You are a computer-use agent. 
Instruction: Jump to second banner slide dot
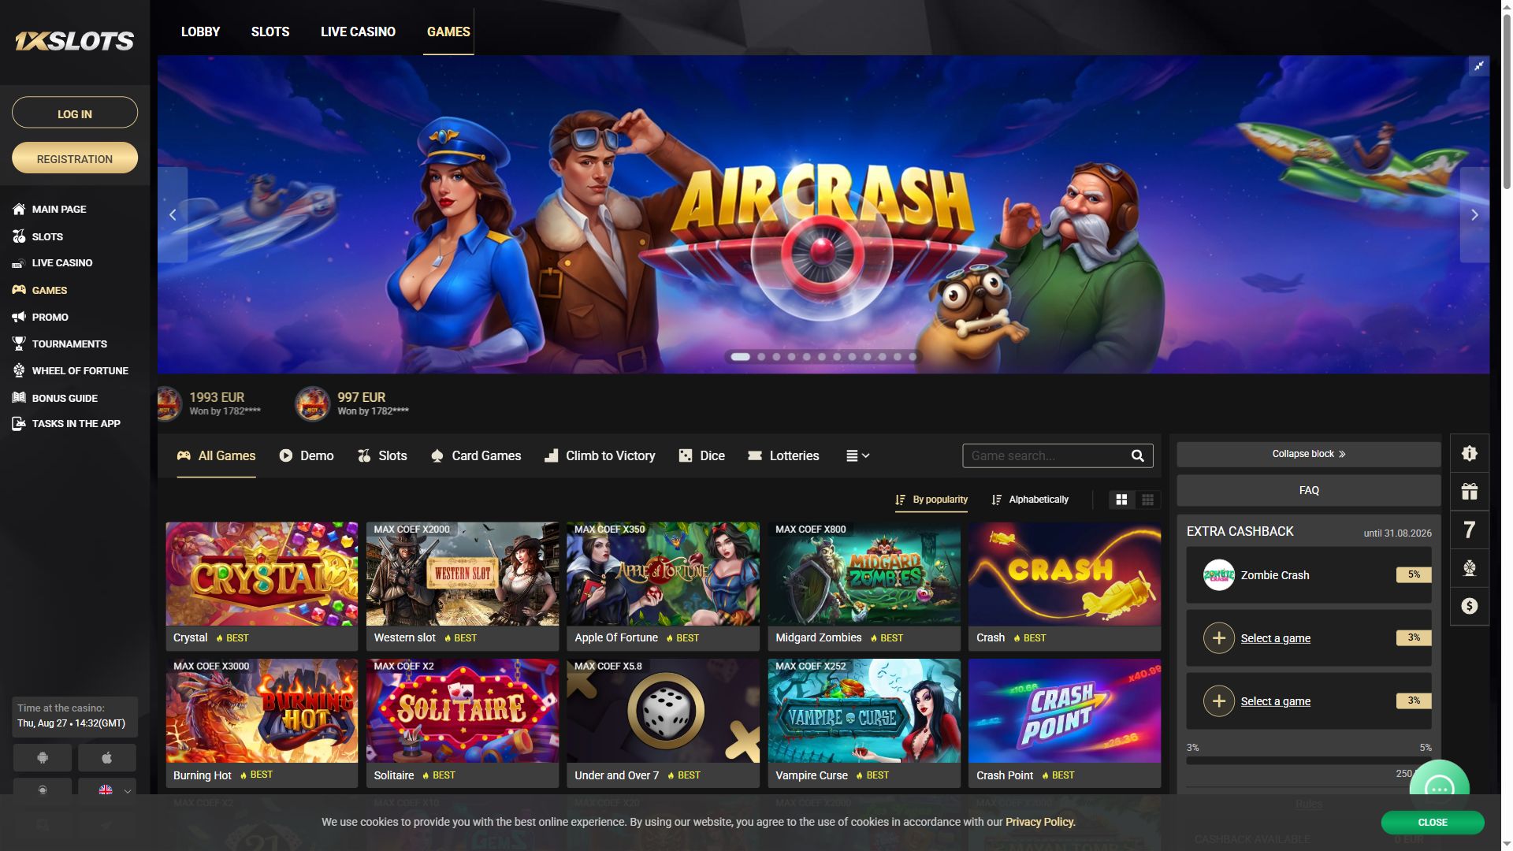[761, 357]
